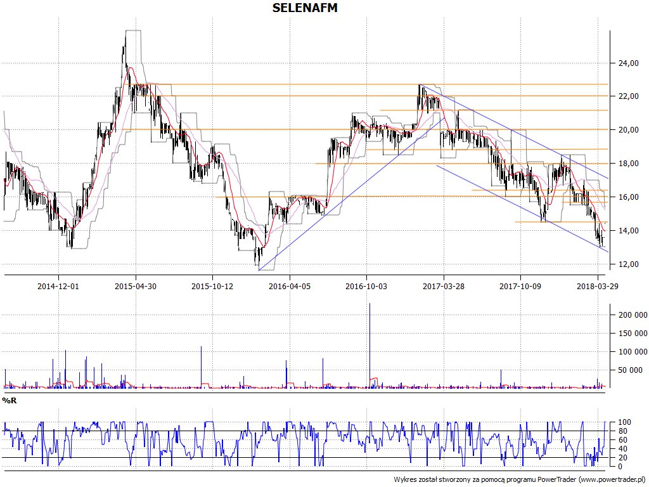The height and width of the screenshot is (487, 649).
Task: Select the 12,00 price axis label
Action: (x=628, y=264)
